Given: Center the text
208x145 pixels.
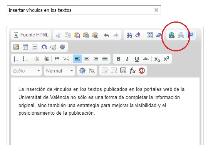Looking at the screenshot, I should click(87, 59).
